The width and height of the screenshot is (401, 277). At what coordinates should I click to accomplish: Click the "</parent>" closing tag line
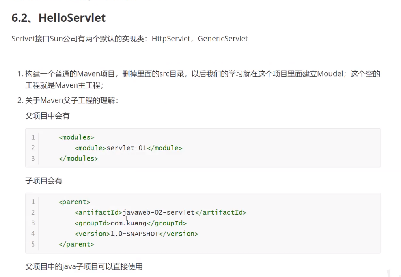pos(76,244)
